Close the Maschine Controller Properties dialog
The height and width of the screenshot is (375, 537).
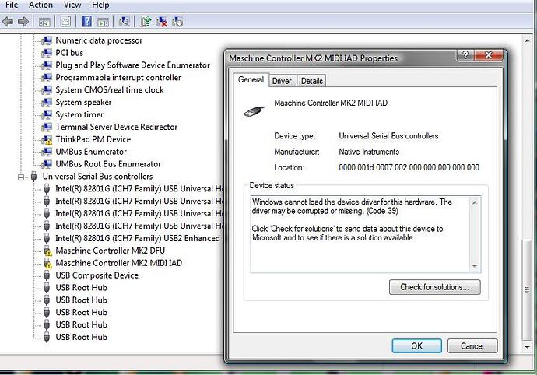[x=489, y=54]
